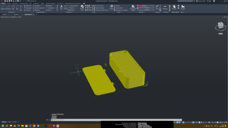Open the Home (Главная) ribbon tab
The height and width of the screenshot is (128, 228).
click(3, 3)
